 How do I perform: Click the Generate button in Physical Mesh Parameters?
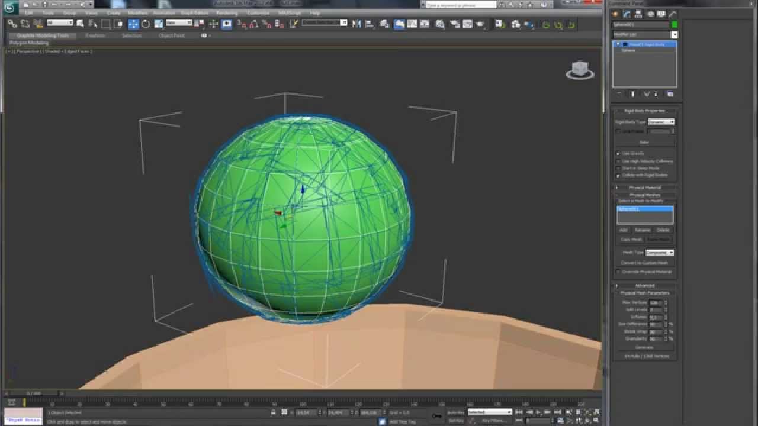(644, 347)
